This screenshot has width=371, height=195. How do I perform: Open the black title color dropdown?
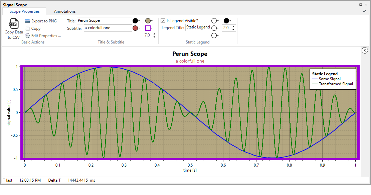(x=137, y=21)
